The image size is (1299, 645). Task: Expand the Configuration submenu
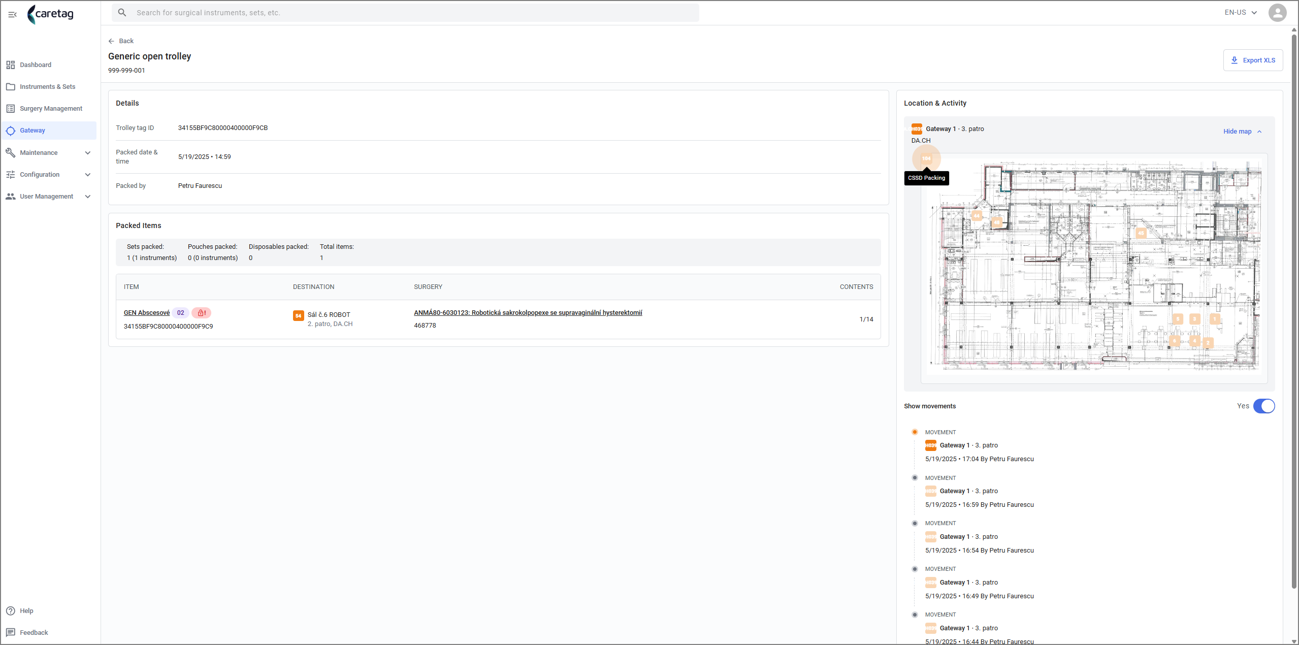pos(88,175)
